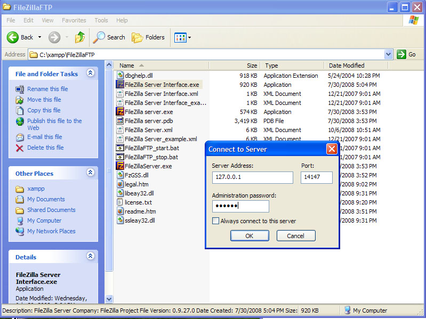Click Cancel in Connect to Server dialog

296,236
